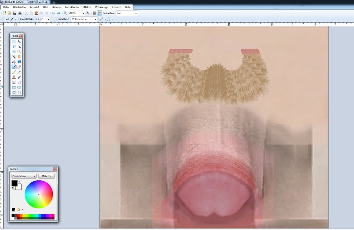Open the palette options dropdown arrow

[22, 210]
